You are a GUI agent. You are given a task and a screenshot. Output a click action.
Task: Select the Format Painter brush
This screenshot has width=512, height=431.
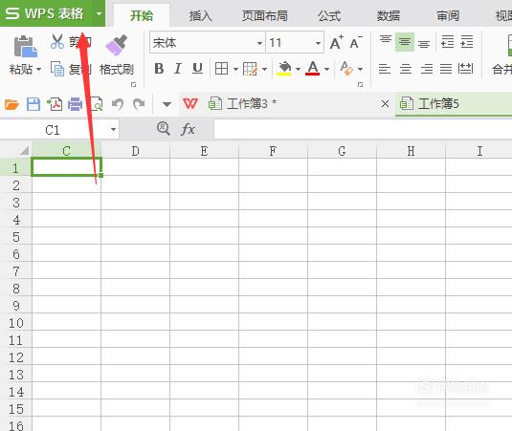pyautogui.click(x=116, y=45)
